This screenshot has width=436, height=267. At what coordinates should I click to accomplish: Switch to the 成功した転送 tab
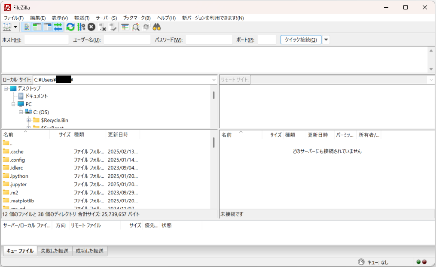point(89,251)
